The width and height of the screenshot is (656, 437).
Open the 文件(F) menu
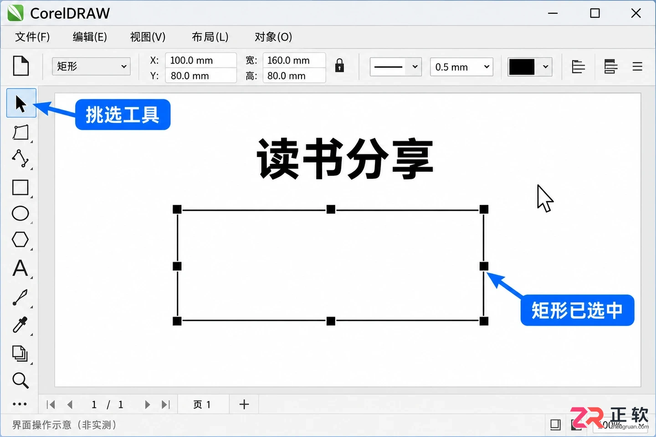click(32, 37)
